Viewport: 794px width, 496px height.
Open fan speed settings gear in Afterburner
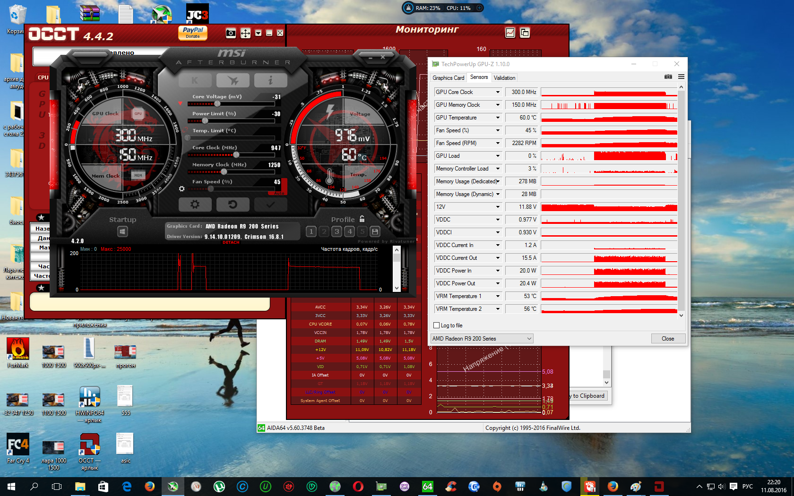(x=181, y=189)
